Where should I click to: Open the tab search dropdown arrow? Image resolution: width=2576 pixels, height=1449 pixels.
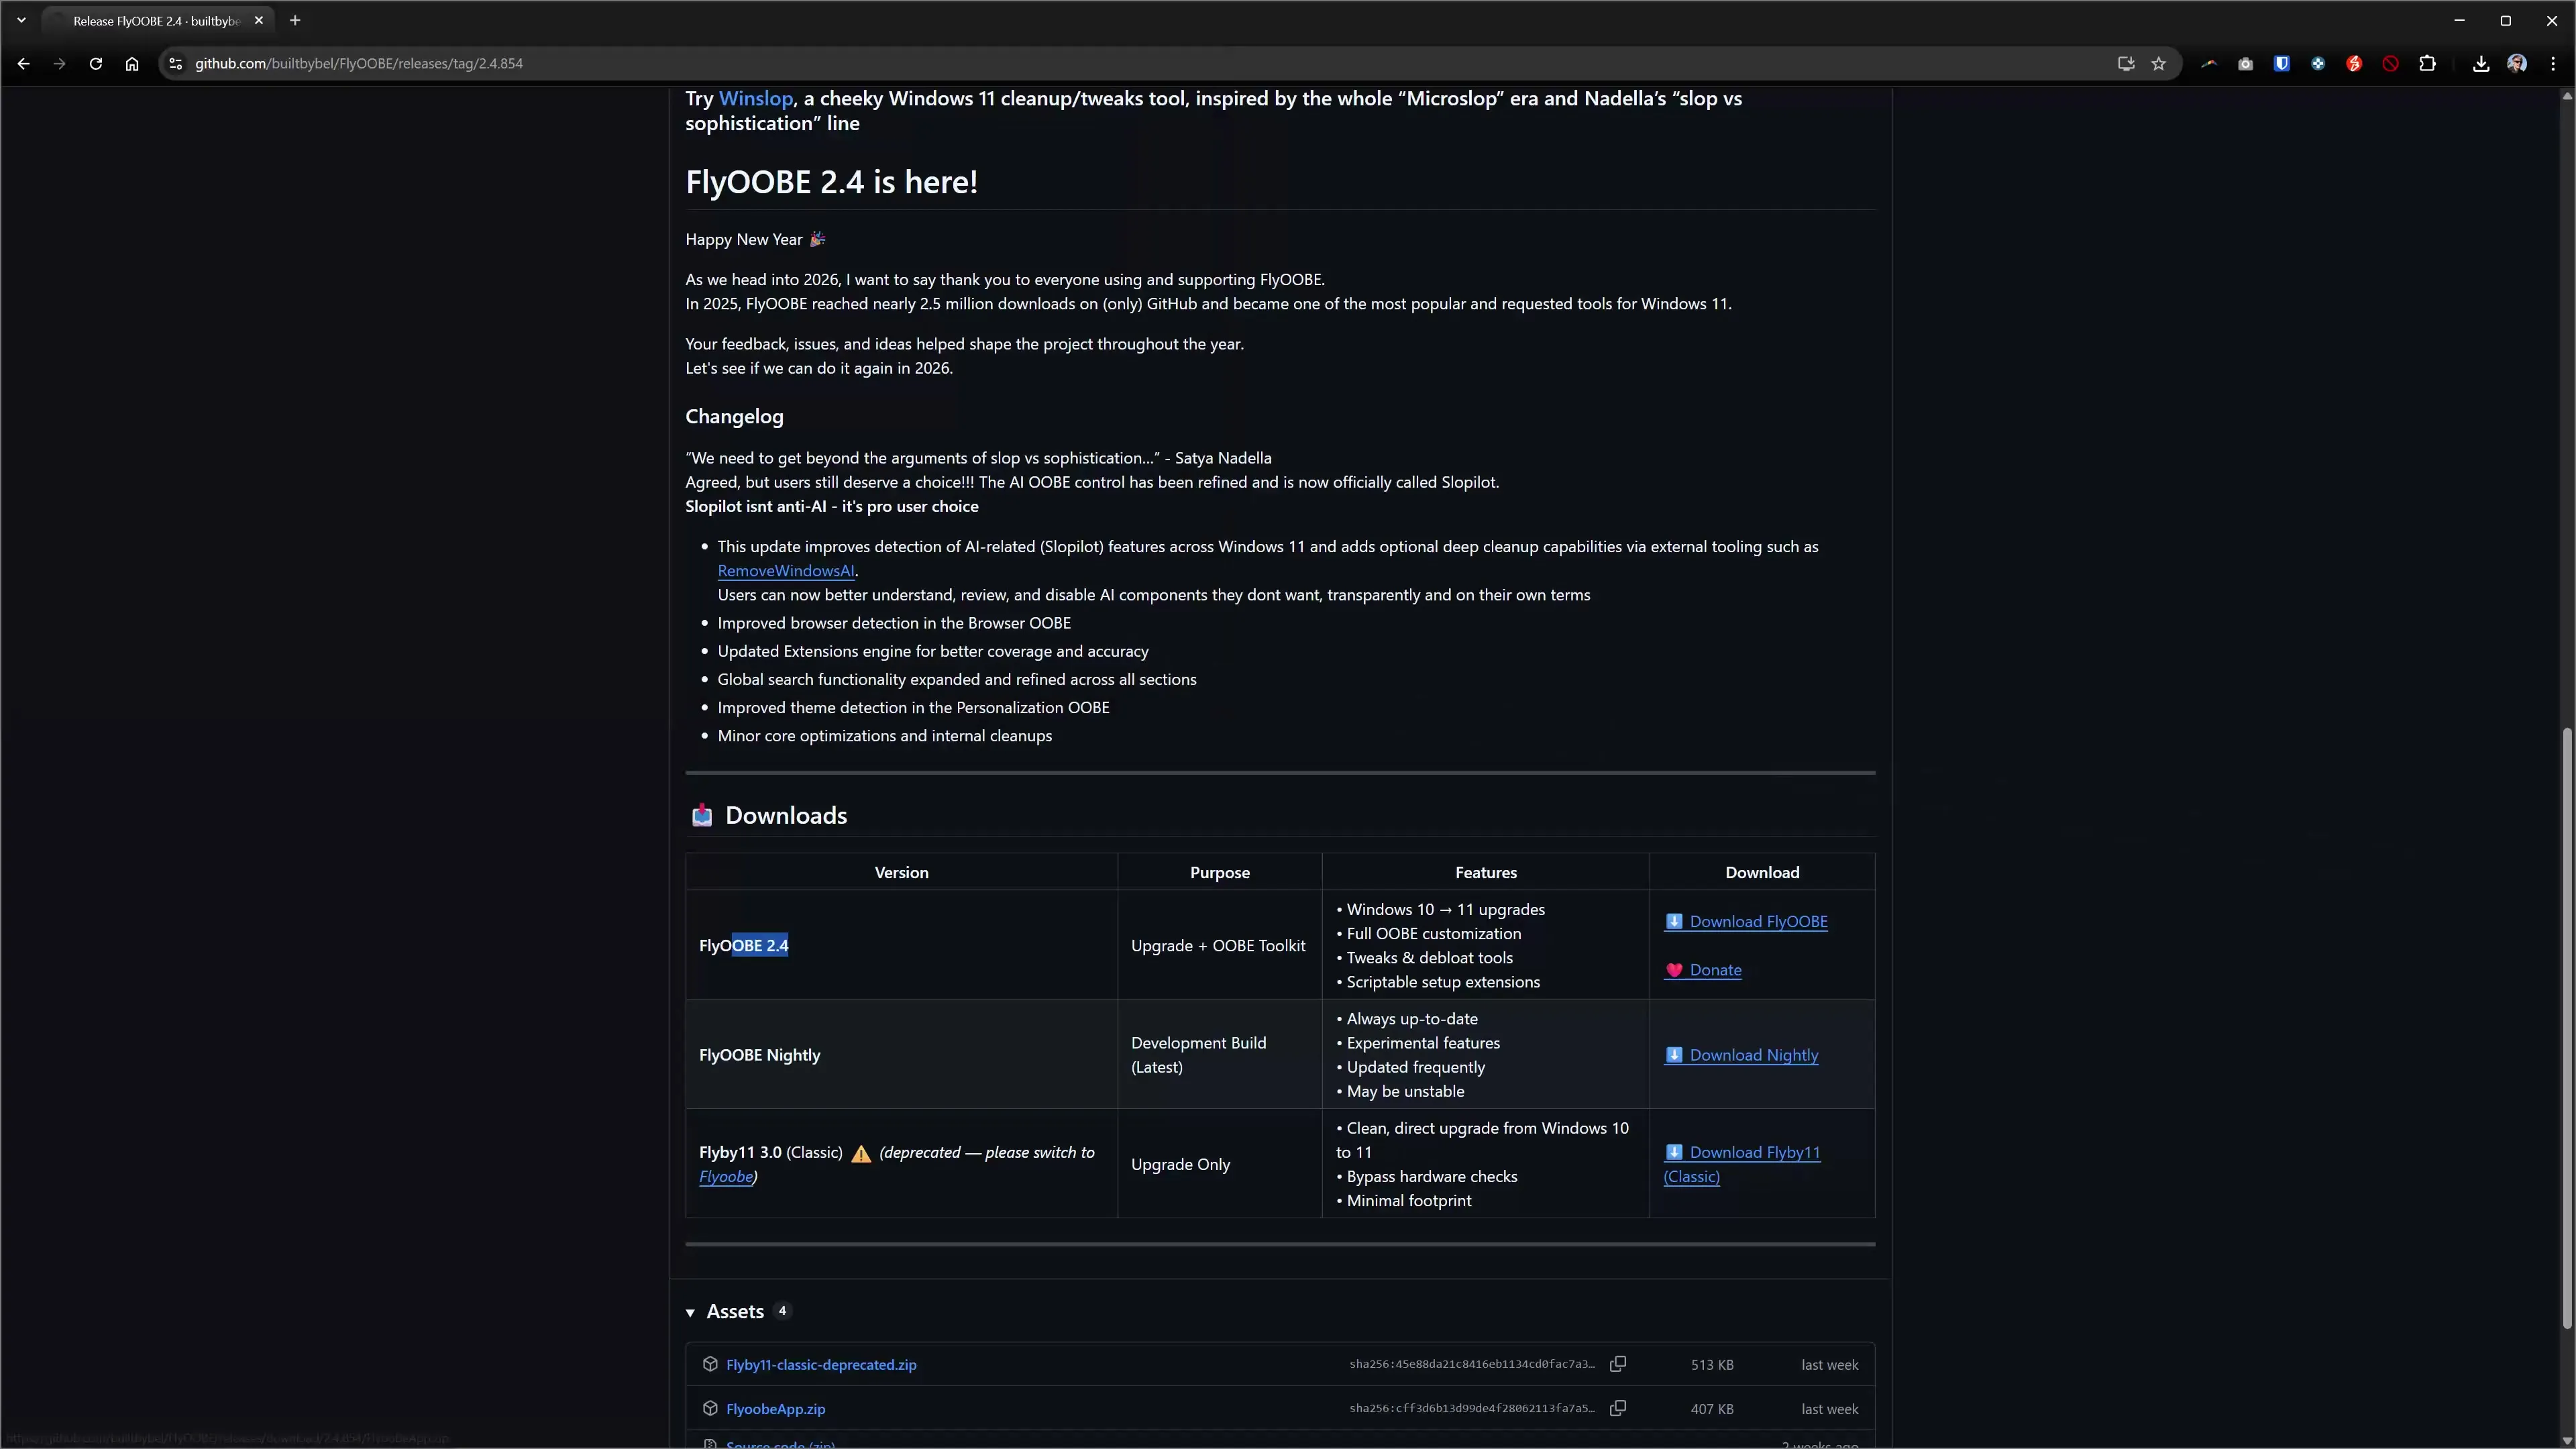pyautogui.click(x=21, y=20)
